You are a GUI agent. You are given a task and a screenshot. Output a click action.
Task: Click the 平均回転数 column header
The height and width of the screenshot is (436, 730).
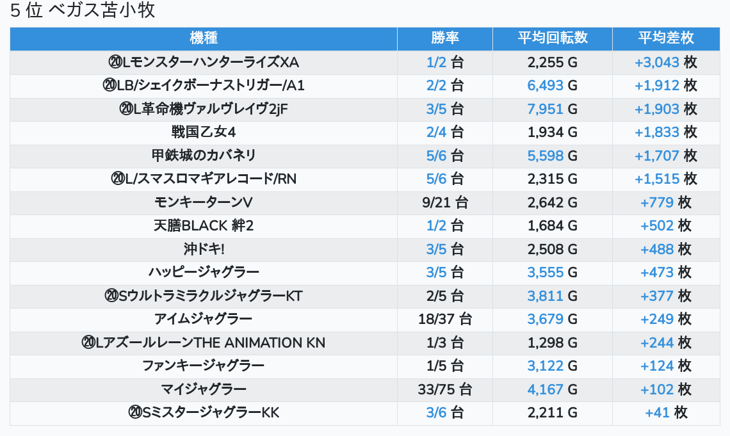[x=552, y=38]
